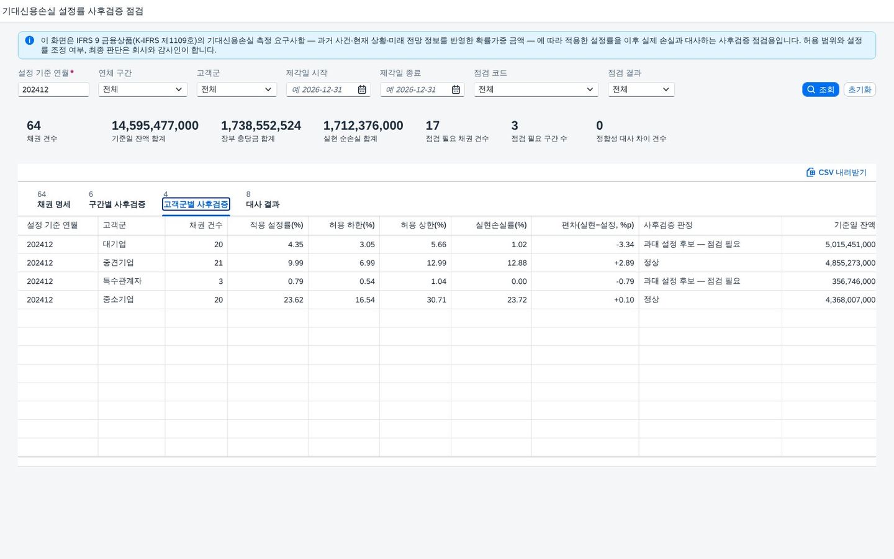Click the 23.72 실현손실률 cell
Viewport: 894px width, 559px height.
(491, 299)
